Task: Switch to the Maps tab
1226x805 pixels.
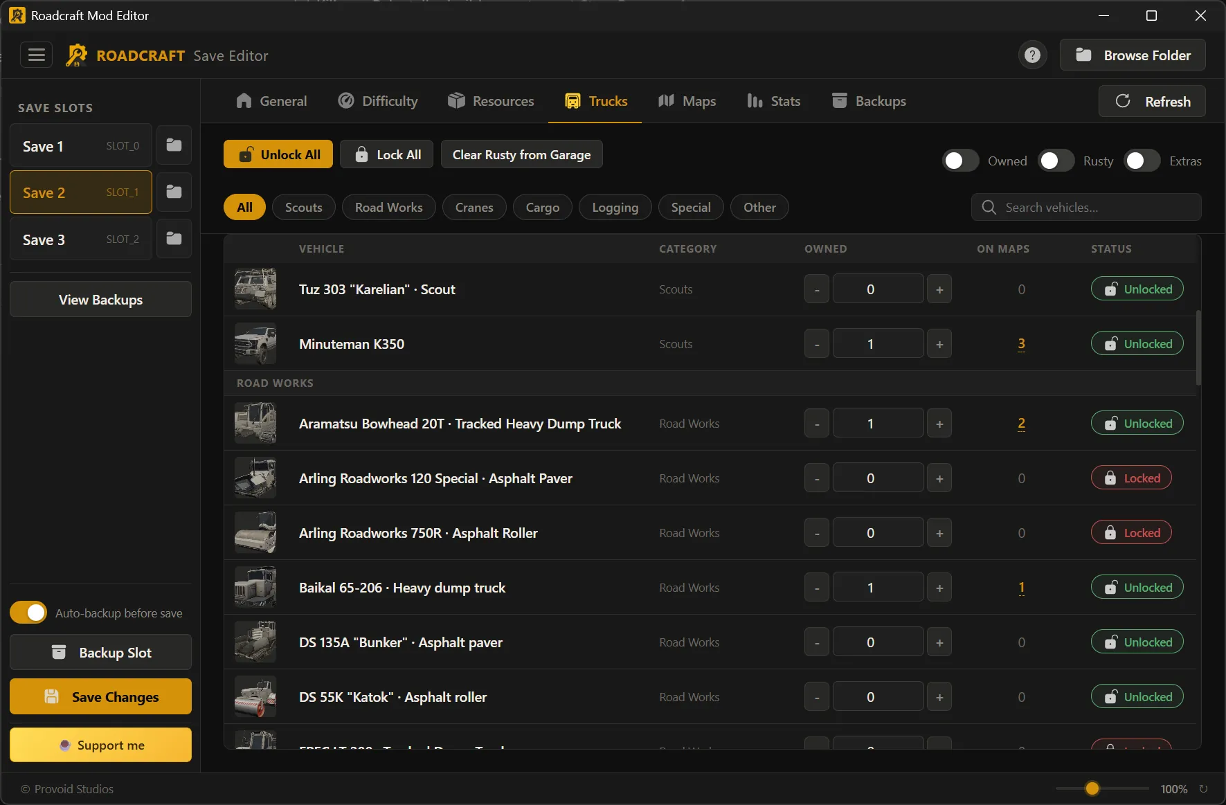Action: point(687,101)
